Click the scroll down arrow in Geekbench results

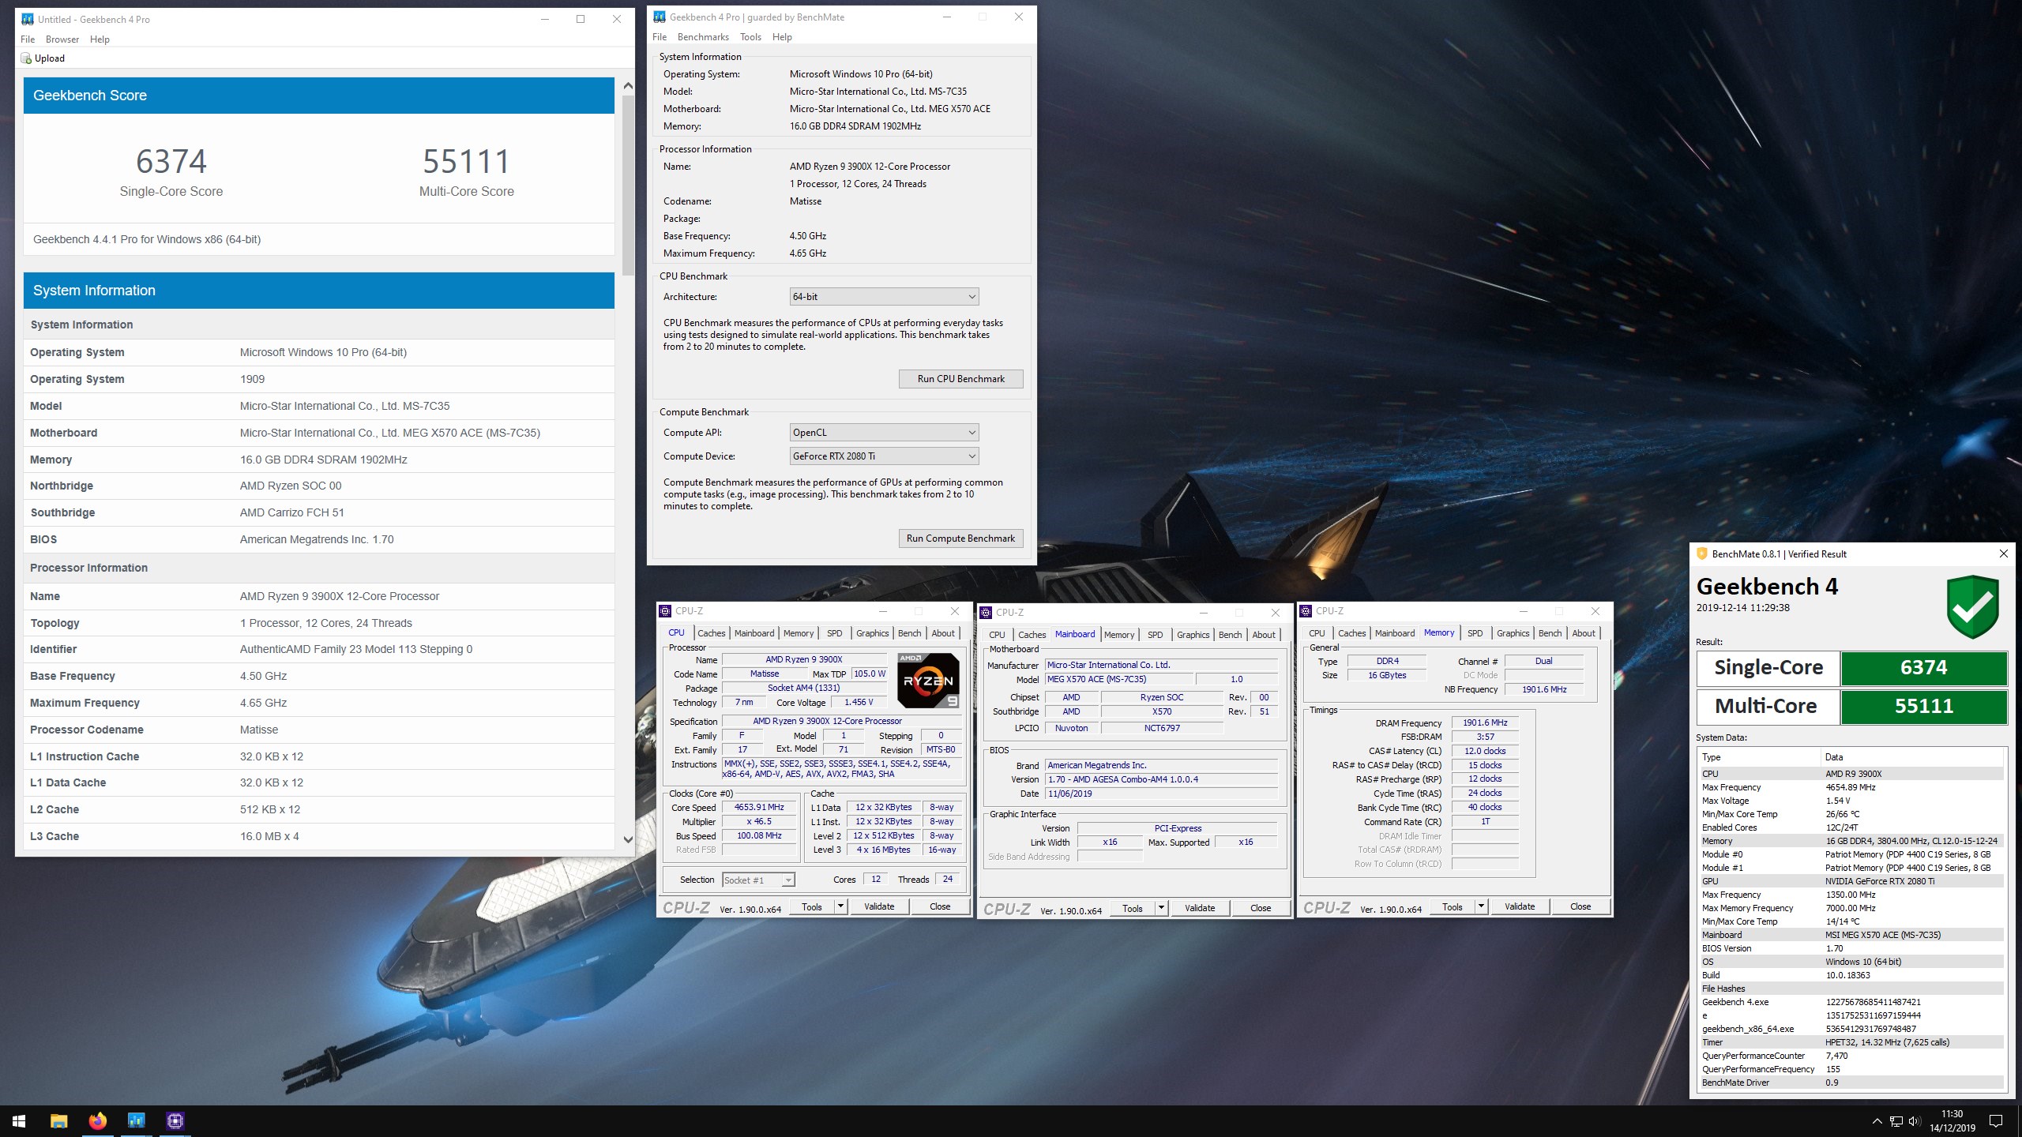pyautogui.click(x=628, y=839)
